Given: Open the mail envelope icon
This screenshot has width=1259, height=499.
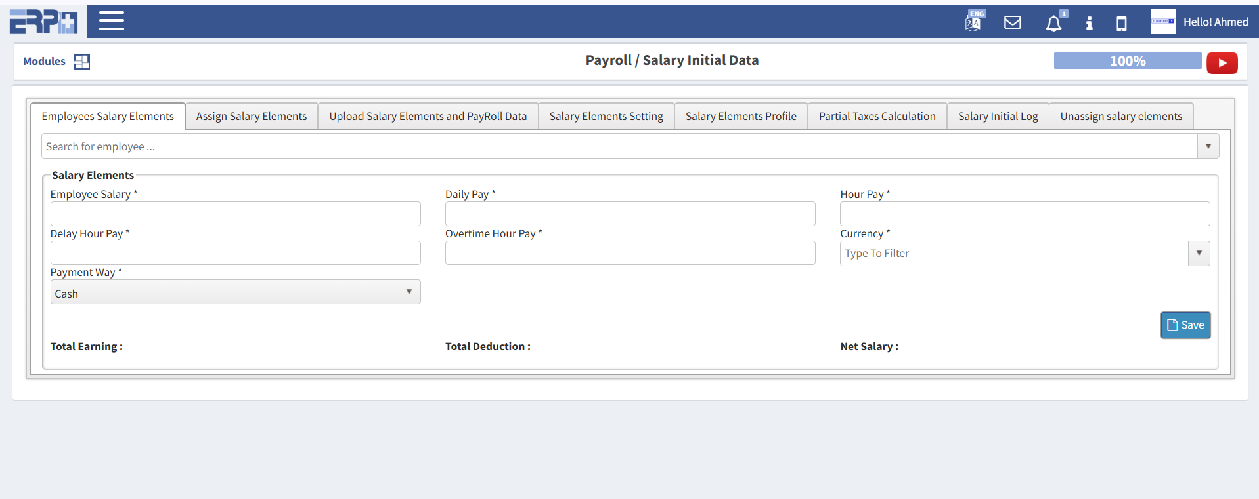Looking at the screenshot, I should pyautogui.click(x=1012, y=23).
